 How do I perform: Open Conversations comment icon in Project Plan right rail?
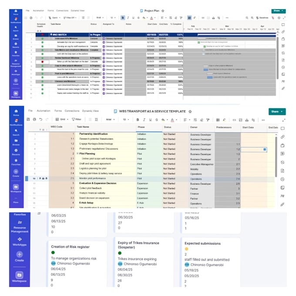click(283, 25)
